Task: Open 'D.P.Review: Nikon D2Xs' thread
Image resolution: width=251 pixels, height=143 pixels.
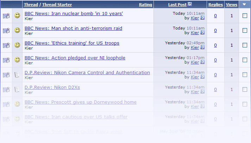Action: (52, 87)
